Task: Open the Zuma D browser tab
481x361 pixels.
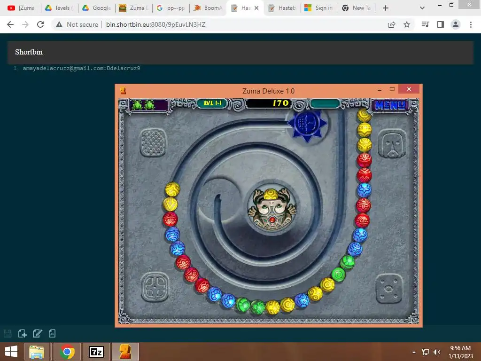Action: pyautogui.click(x=134, y=8)
